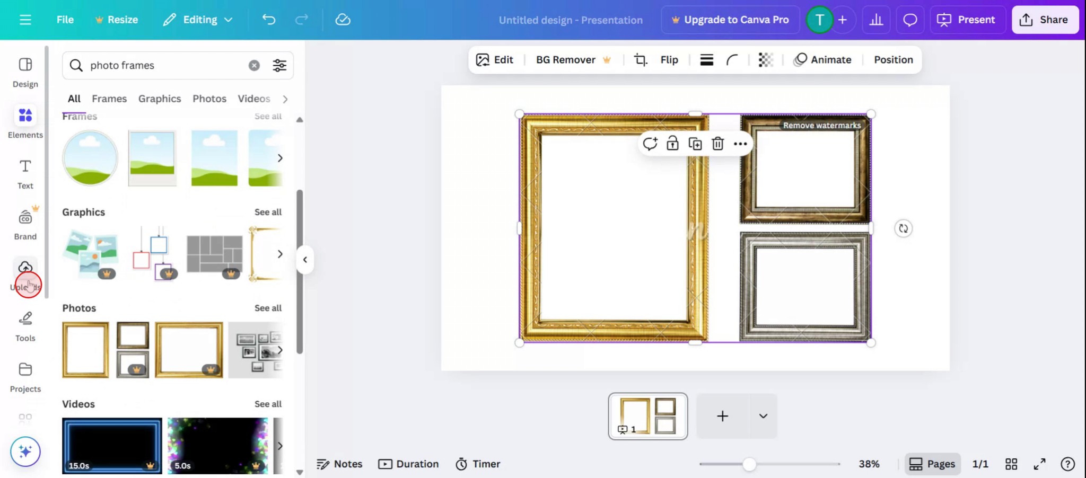Open the Brand panel
Viewport: 1086px width, 478px height.
(x=24, y=223)
